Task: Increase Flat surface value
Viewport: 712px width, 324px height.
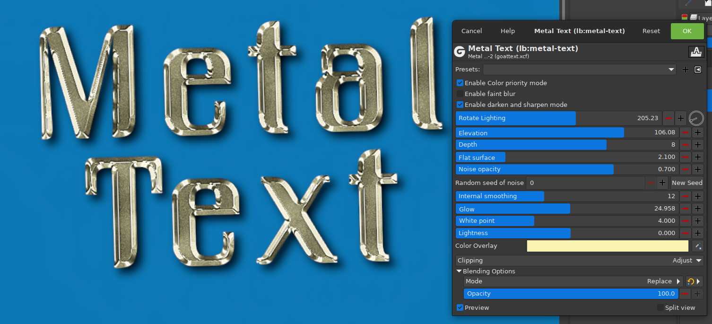Action: pos(697,157)
